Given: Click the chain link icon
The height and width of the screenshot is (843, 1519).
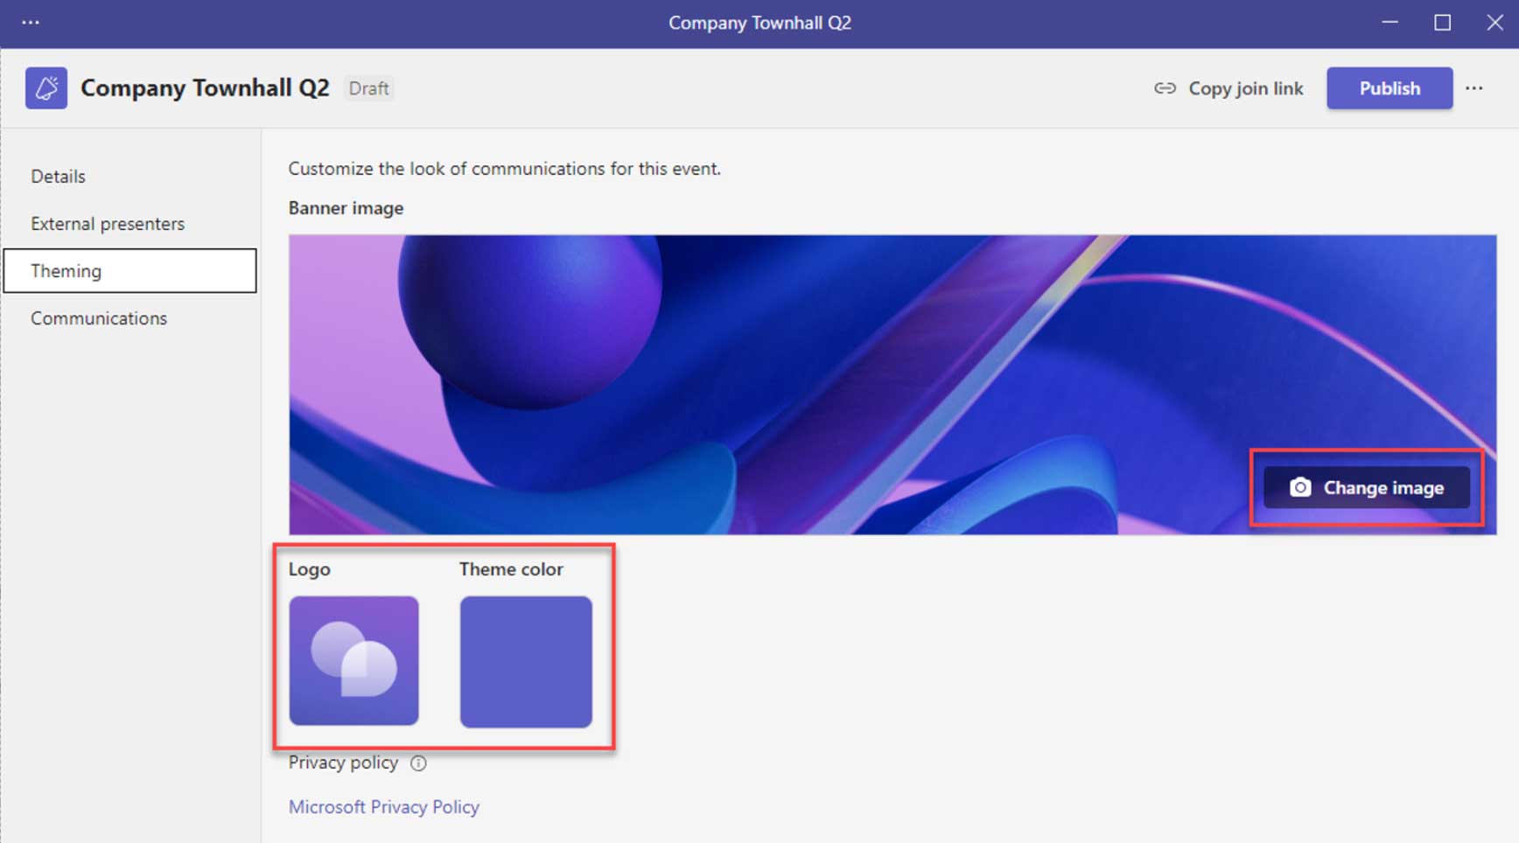Looking at the screenshot, I should click(x=1165, y=88).
